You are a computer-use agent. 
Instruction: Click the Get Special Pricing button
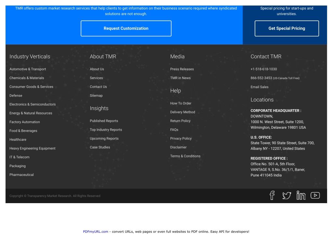[287, 29]
